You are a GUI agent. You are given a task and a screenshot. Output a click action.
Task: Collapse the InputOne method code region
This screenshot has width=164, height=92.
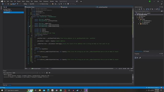[32, 49]
